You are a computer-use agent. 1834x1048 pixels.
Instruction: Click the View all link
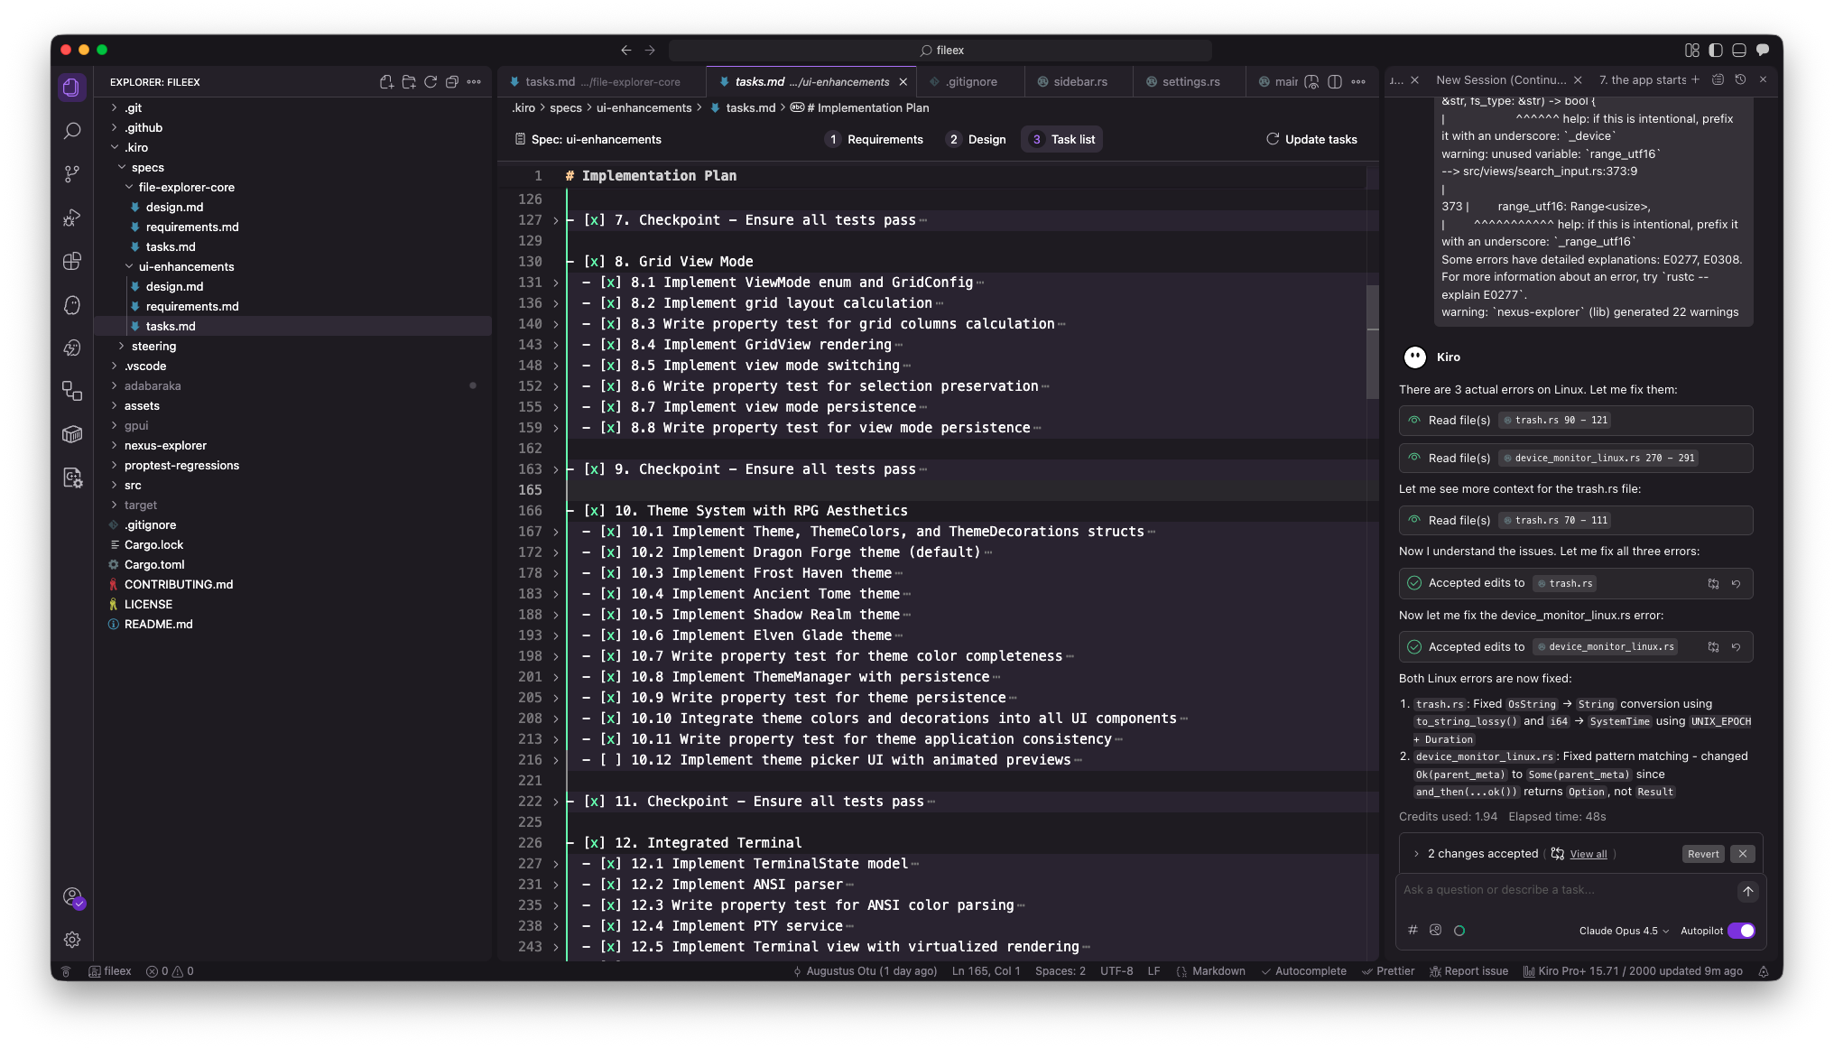click(x=1588, y=854)
